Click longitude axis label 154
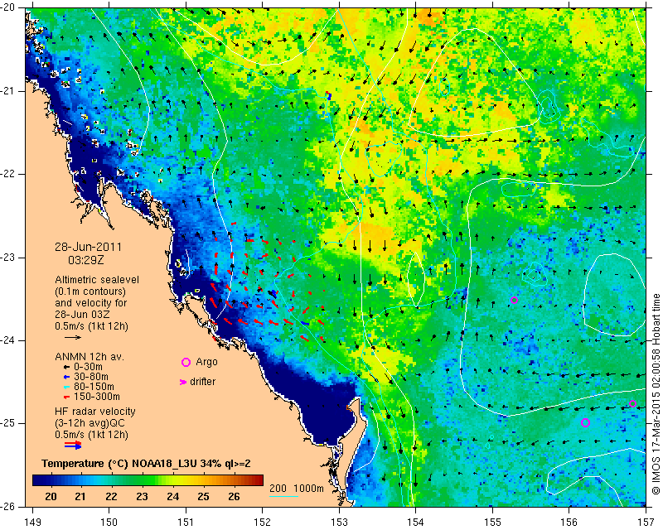This screenshot has height=530, width=663. coord(416,523)
